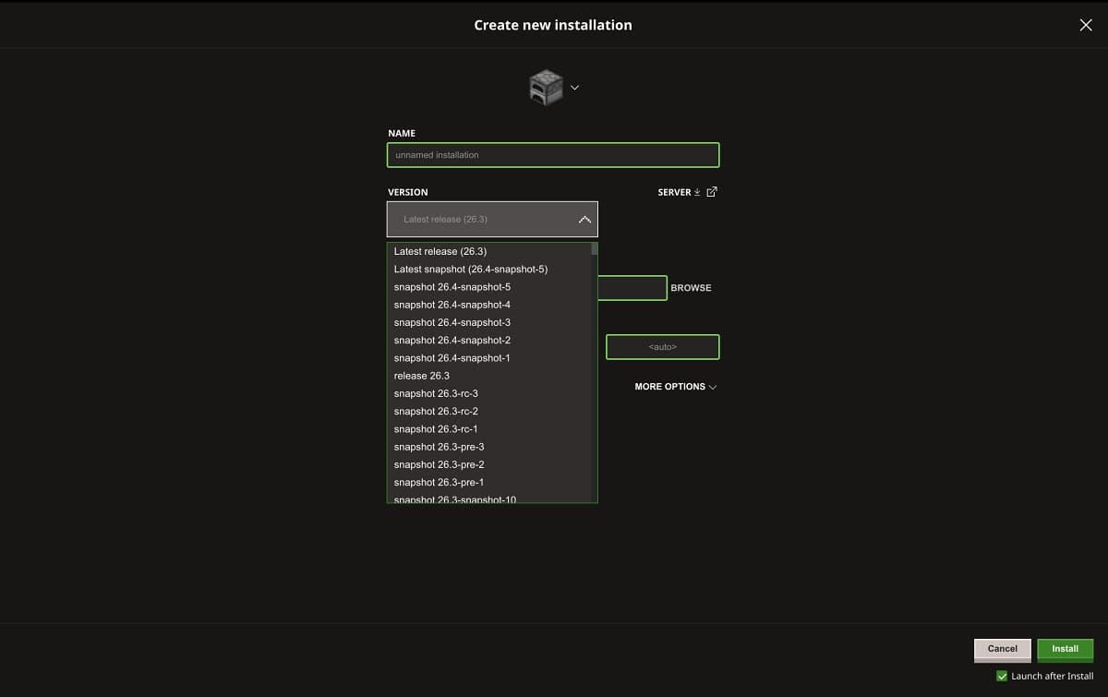This screenshot has height=697, width=1108.
Task: Uncheck Launch after Install checkbox
Action: point(1002,677)
